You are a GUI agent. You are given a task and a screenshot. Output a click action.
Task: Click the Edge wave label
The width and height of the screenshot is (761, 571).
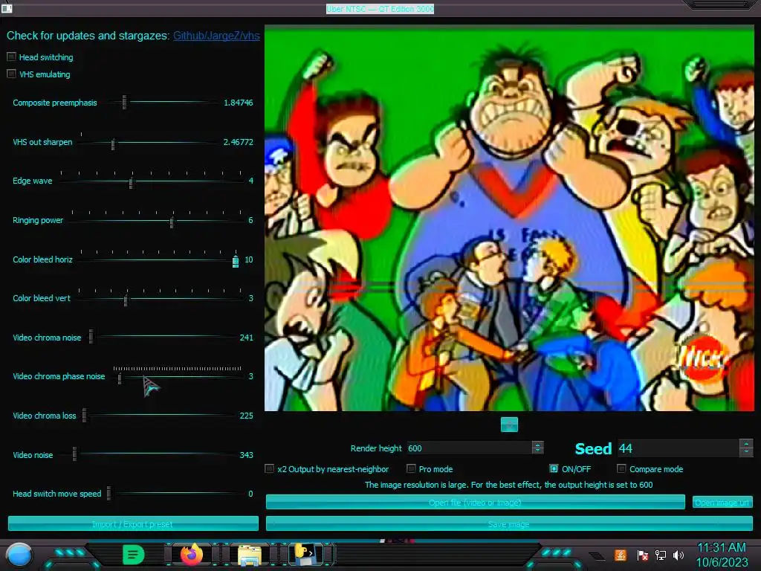point(33,181)
